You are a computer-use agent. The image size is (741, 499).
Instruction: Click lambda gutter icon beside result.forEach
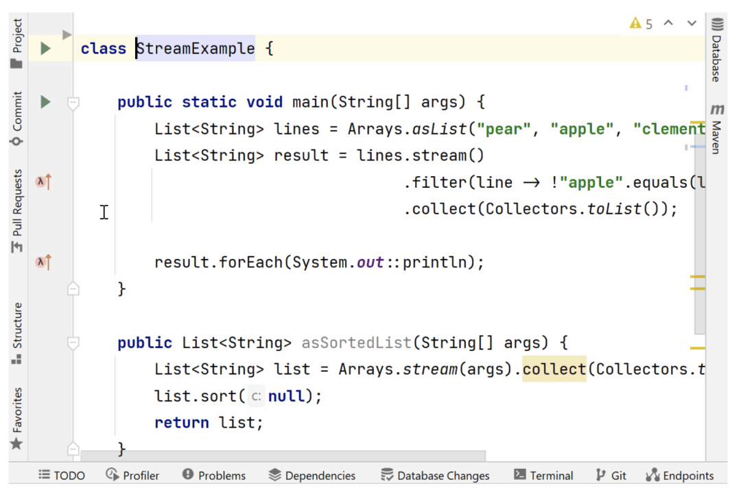pos(44,262)
